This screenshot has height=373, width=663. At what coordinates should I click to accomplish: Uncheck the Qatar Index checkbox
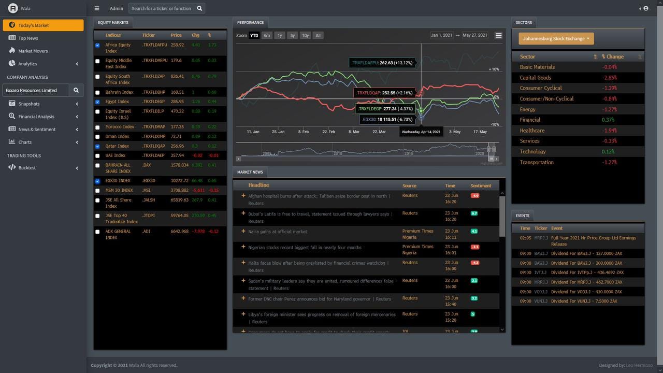tap(97, 147)
